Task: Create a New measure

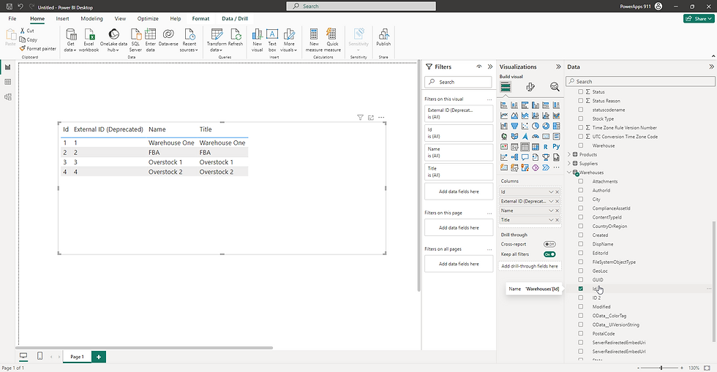Action: pos(314,40)
